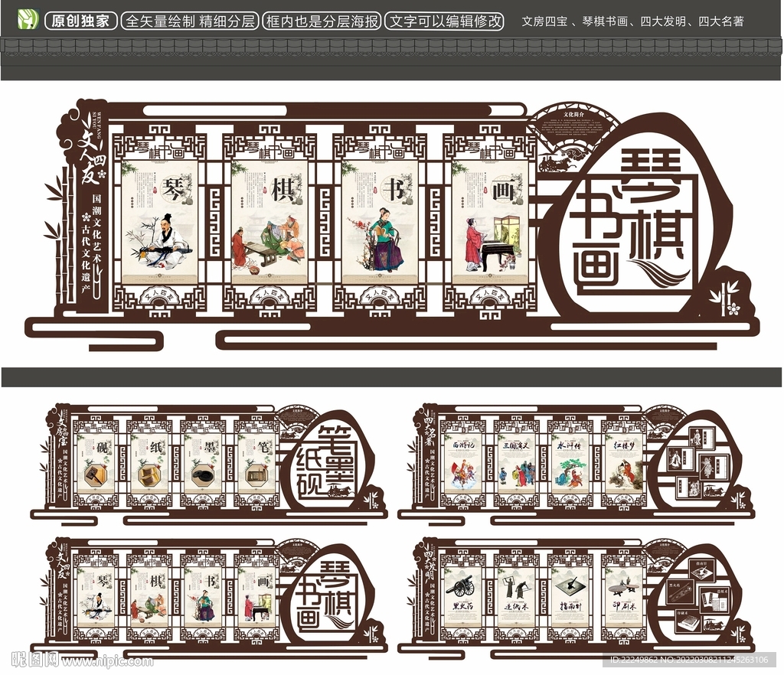Image resolution: width=784 pixels, height=675 pixels.
Task: Select the 造纸术 poster
Action: tap(516, 598)
